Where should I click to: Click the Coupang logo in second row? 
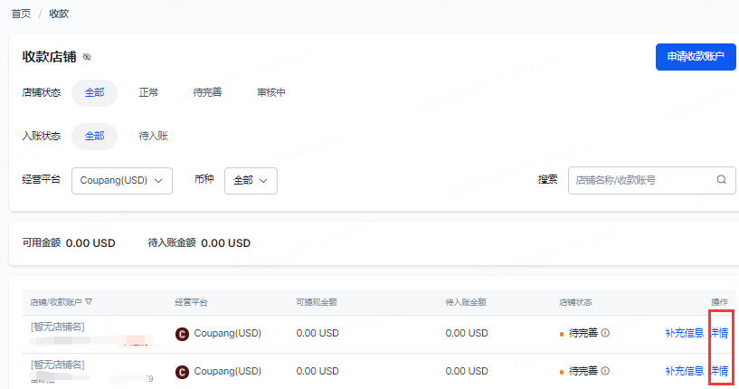pos(182,372)
